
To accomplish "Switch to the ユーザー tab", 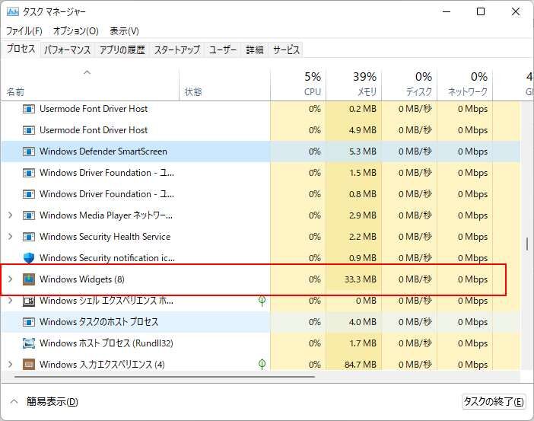I will [x=223, y=50].
